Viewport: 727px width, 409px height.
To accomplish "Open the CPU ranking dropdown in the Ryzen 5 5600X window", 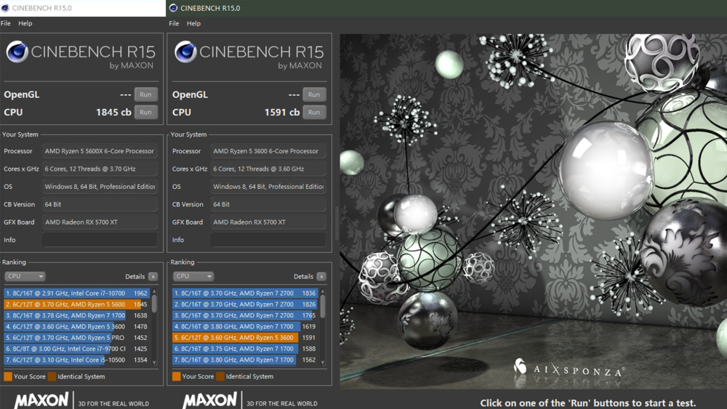I will click(x=25, y=277).
